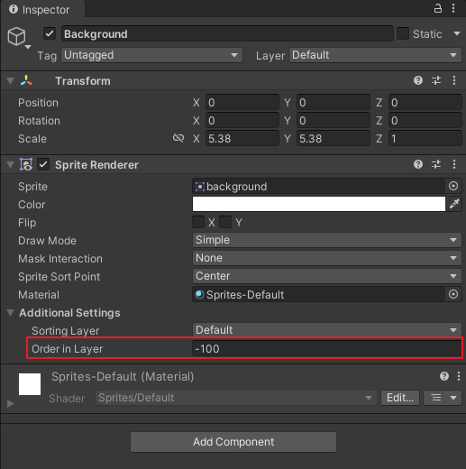Screen dimensions: 466x469
Task: Click the Sprite Renderer component icon
Action: coord(26,164)
